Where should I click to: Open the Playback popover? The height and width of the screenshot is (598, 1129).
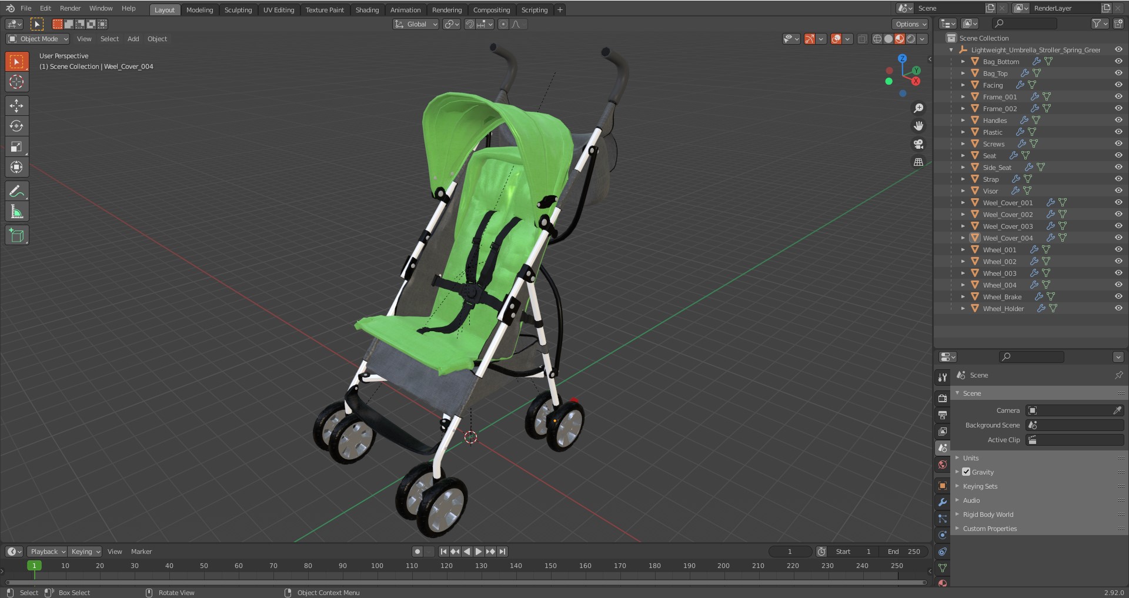point(47,552)
